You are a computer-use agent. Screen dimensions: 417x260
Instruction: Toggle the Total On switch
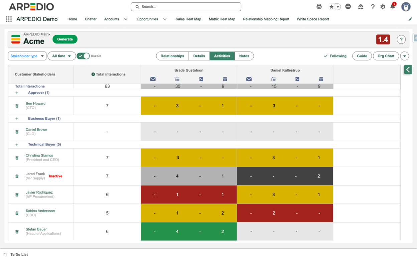(x=83, y=56)
